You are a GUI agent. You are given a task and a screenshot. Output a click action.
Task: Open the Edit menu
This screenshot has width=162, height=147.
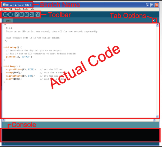pyautogui.click(x=10, y=9)
